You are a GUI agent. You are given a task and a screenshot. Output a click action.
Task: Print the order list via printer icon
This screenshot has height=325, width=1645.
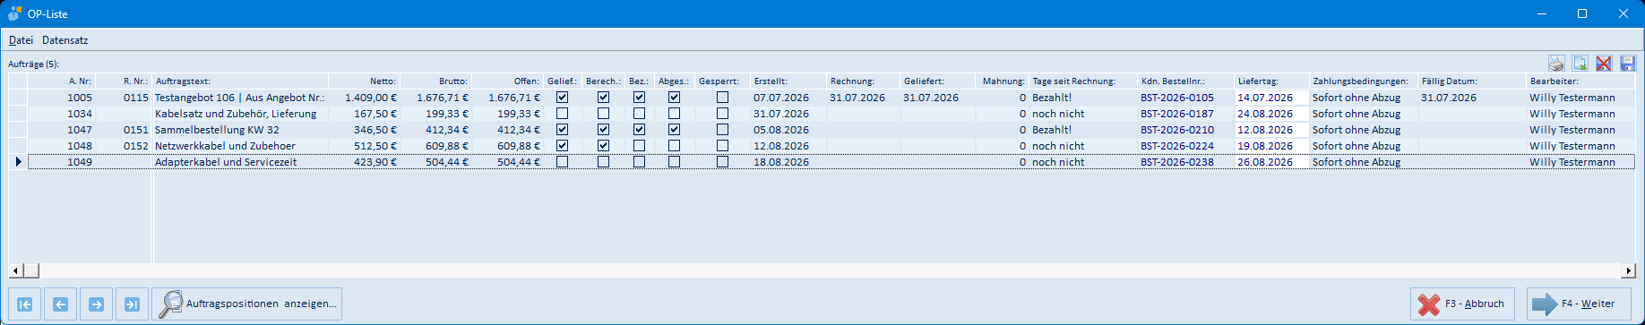point(1556,64)
